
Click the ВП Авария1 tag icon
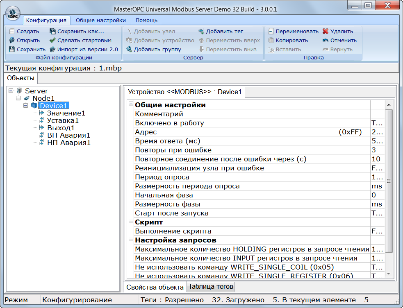pyautogui.click(x=41, y=135)
